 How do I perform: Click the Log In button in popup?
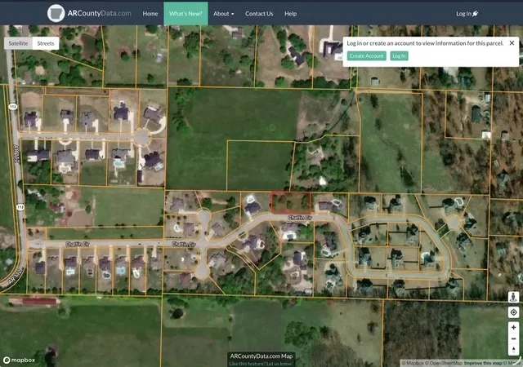pyautogui.click(x=399, y=56)
